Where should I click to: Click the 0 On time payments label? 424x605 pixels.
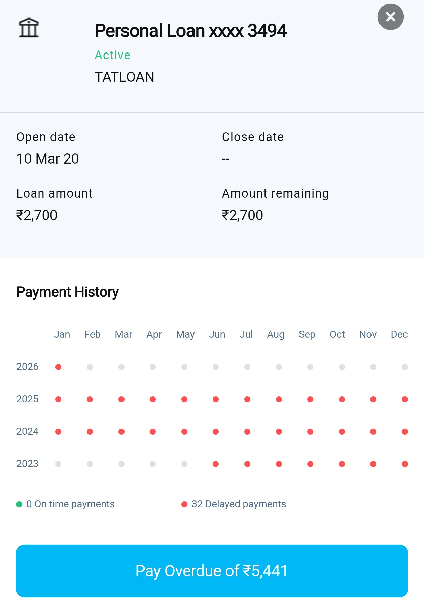pyautogui.click(x=70, y=504)
